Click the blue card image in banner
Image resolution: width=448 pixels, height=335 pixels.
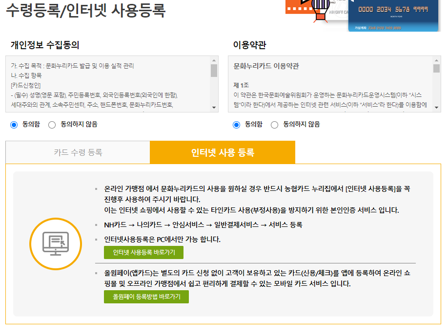click(x=393, y=16)
